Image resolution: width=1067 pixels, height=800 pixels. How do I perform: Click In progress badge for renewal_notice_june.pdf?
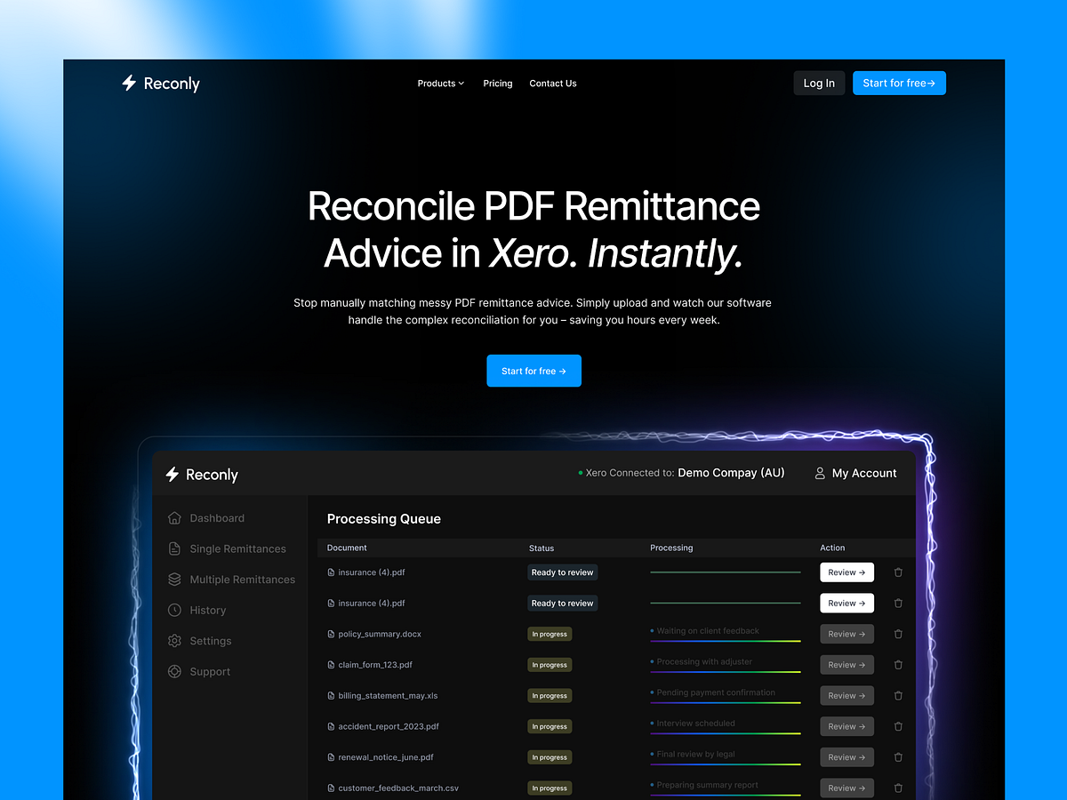(550, 757)
